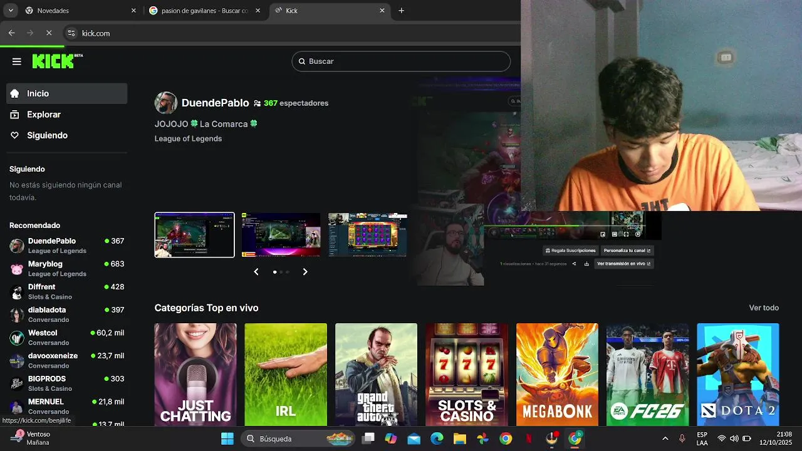Stop loading the page
This screenshot has width=802, height=451.
pyautogui.click(x=49, y=33)
